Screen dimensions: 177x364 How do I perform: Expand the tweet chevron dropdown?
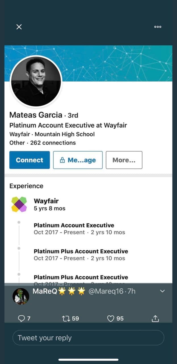(163, 291)
